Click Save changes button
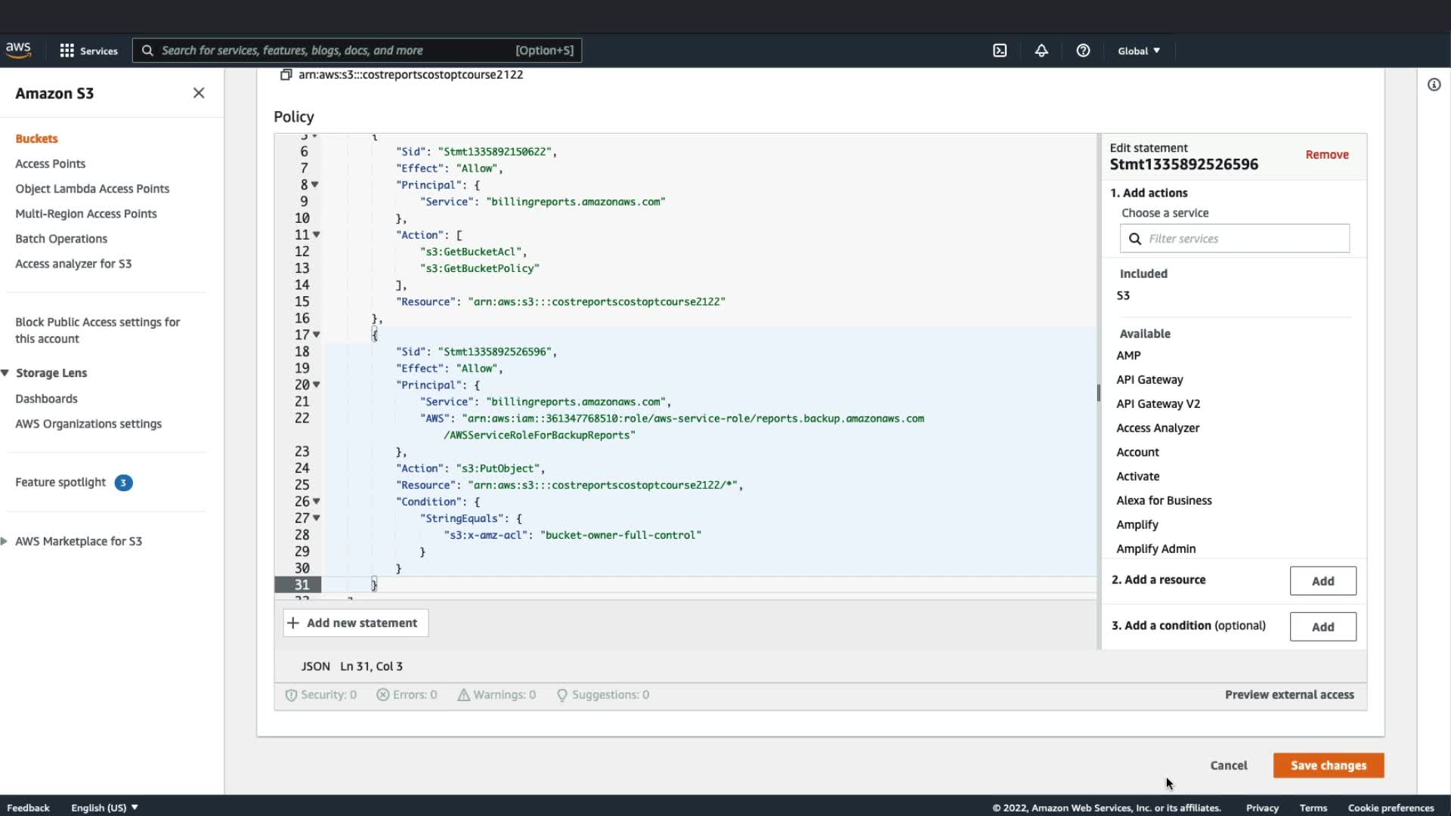The image size is (1451, 816). [1328, 765]
